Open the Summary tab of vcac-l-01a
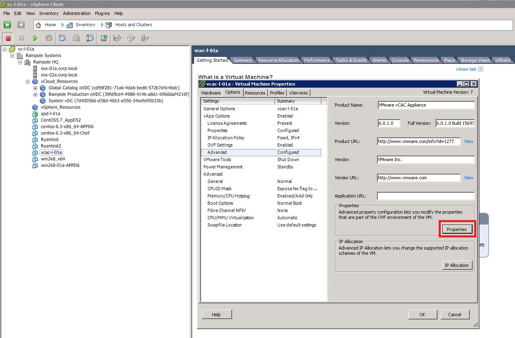 point(243,60)
